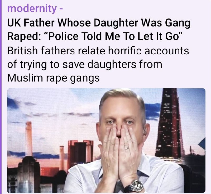Click the wedding ring in the preview photo
The height and width of the screenshot is (194, 211).
(x=127, y=148)
